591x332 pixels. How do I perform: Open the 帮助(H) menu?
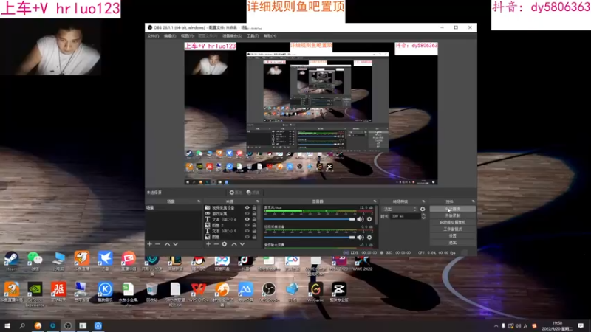(x=270, y=36)
